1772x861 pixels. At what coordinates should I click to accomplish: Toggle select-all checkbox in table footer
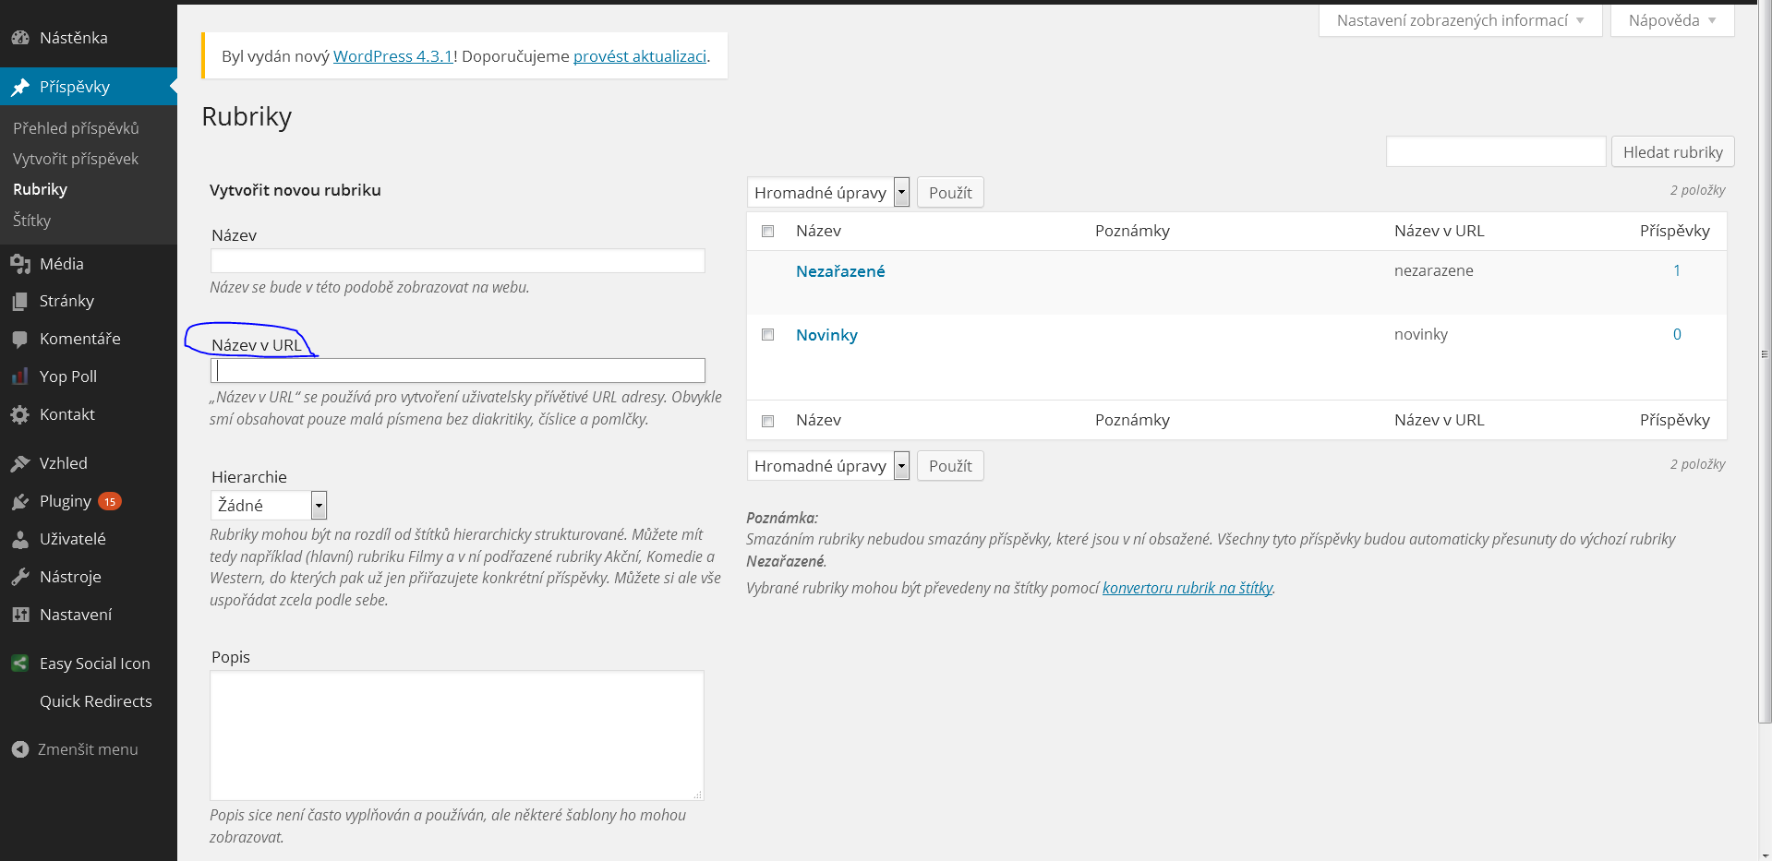coord(767,421)
